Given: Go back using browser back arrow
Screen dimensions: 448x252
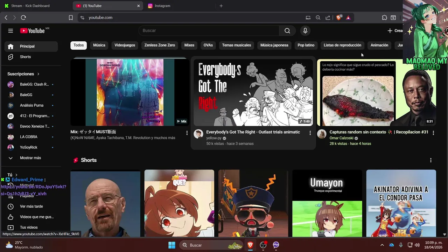Looking at the screenshot, I should pyautogui.click(x=6, y=17).
